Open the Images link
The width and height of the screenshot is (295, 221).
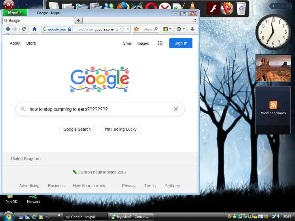coord(143,43)
